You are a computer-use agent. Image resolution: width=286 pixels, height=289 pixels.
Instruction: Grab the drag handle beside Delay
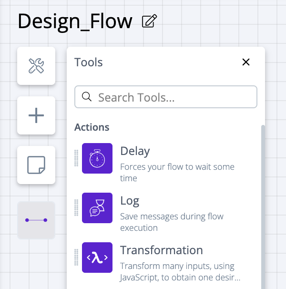click(76, 158)
